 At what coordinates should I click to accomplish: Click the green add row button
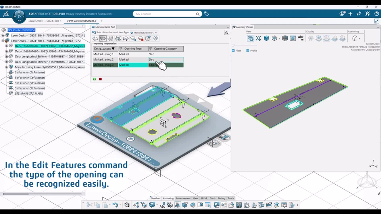94,79
